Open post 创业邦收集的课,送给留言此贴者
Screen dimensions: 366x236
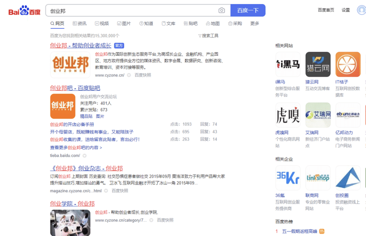[95, 139]
